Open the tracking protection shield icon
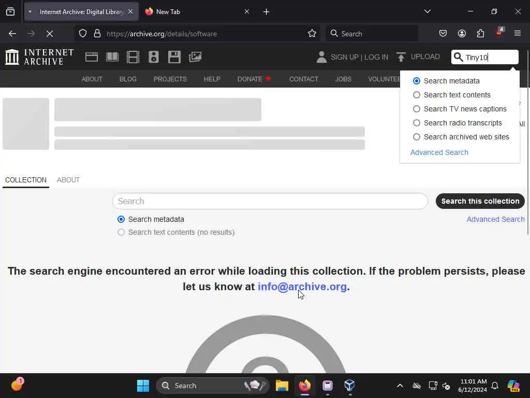The height and width of the screenshot is (398, 530). point(83,34)
